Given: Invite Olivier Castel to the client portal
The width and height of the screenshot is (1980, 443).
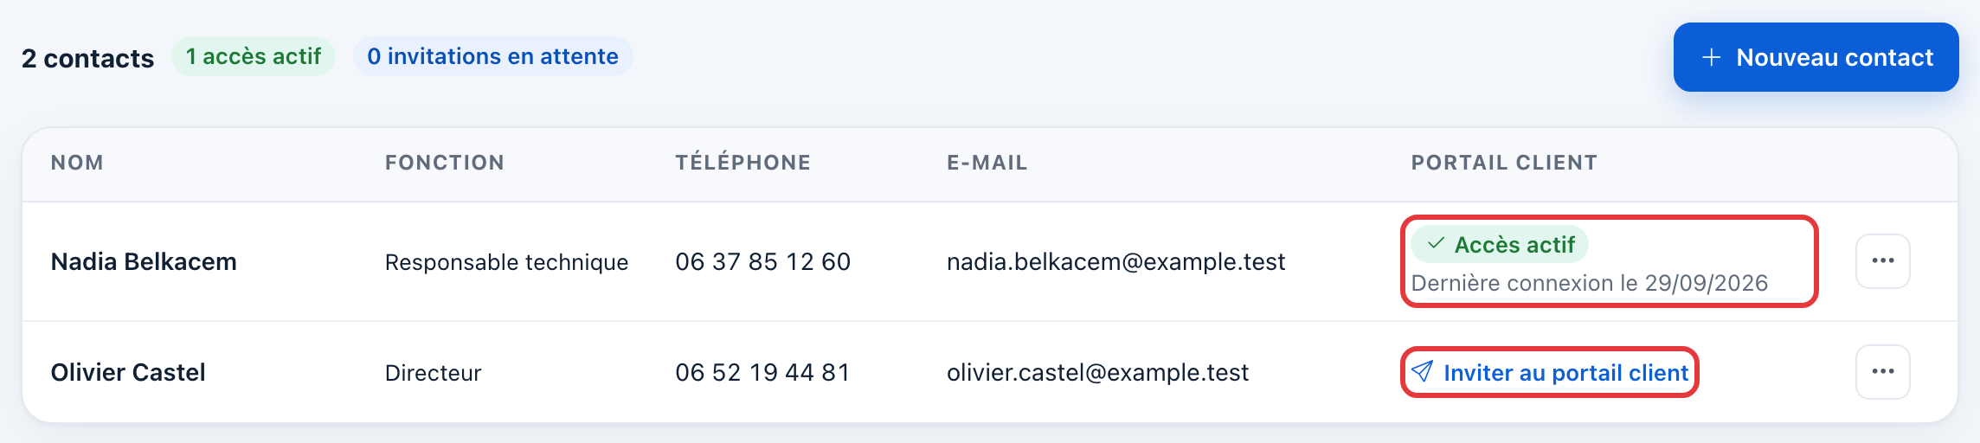Looking at the screenshot, I should [1549, 373].
